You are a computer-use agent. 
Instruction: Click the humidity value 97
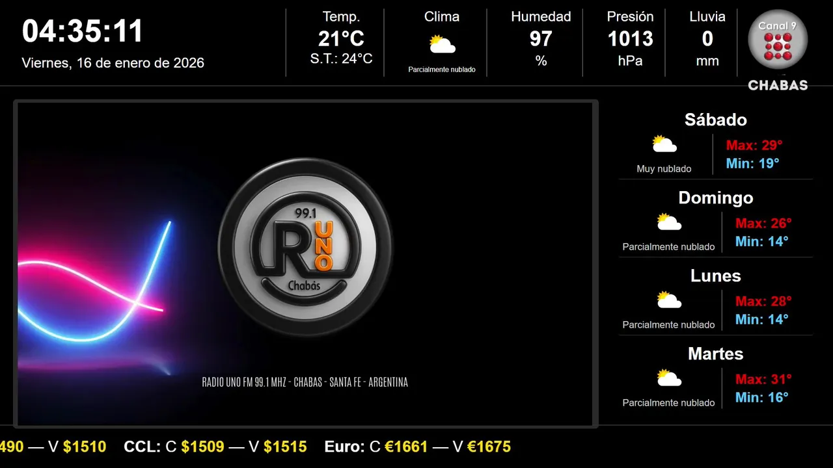[541, 39]
